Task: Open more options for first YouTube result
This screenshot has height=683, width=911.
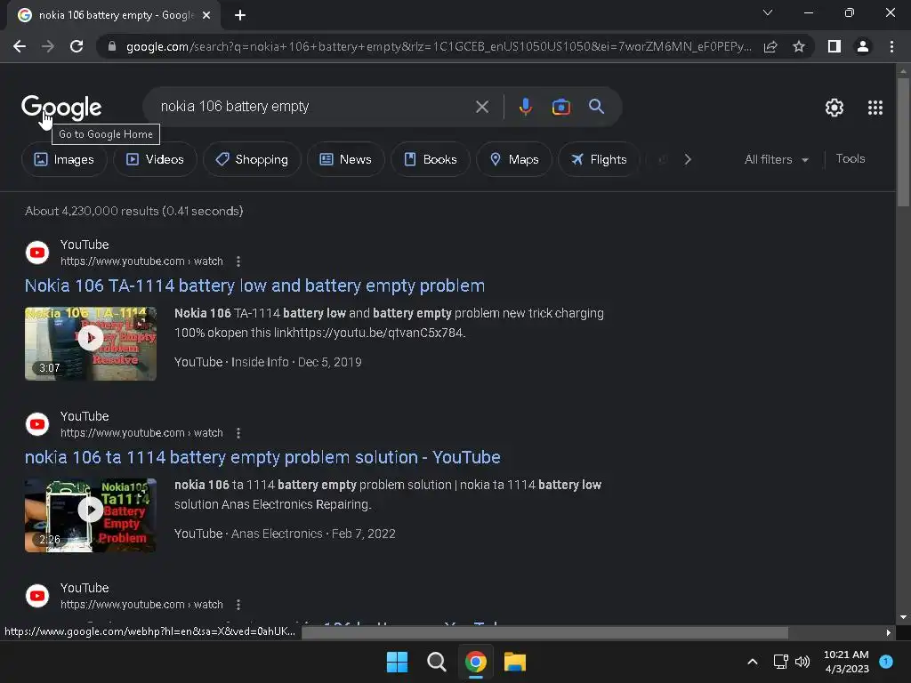Action: (x=238, y=261)
